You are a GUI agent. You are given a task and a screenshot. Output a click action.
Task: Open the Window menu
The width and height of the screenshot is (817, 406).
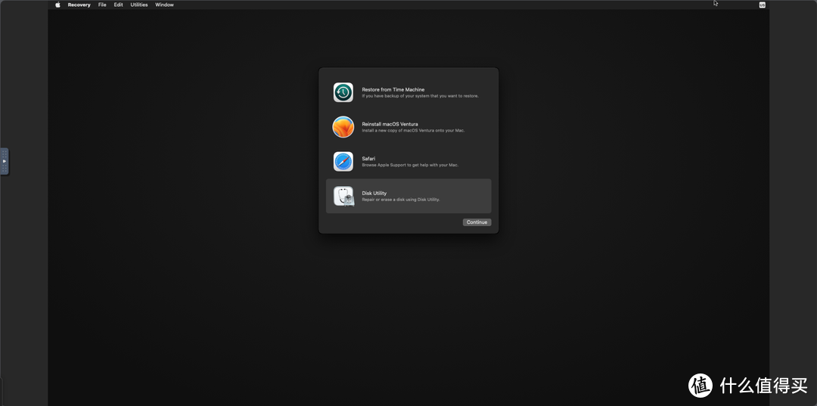165,5
